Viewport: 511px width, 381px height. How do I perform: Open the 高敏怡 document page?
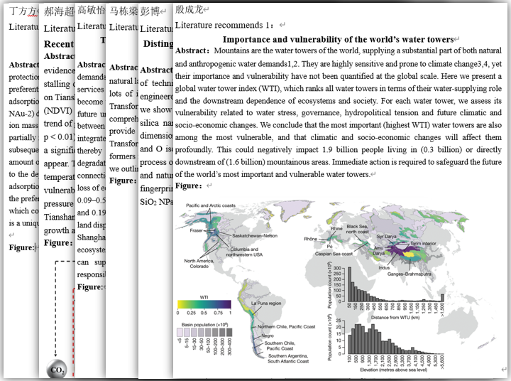coord(91,11)
